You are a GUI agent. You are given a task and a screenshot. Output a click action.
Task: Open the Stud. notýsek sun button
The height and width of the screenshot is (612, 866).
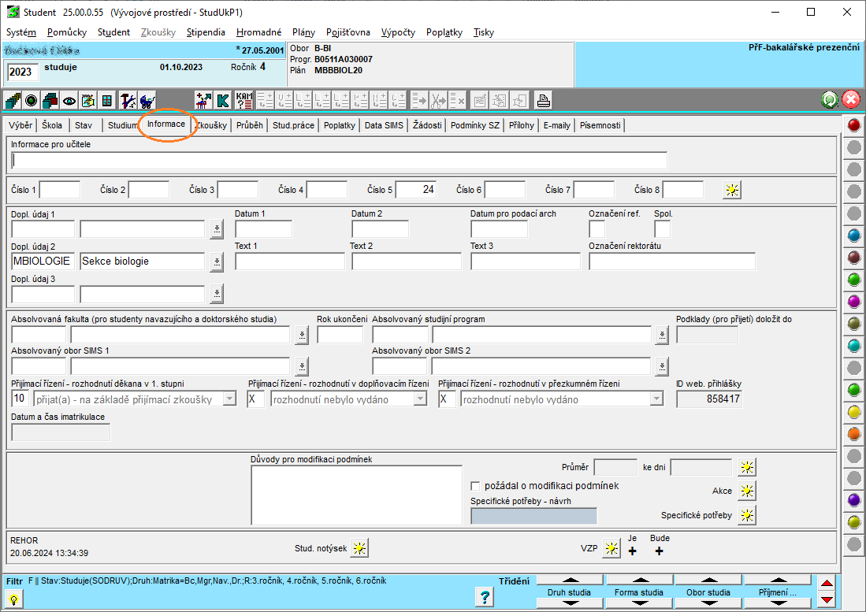(359, 548)
